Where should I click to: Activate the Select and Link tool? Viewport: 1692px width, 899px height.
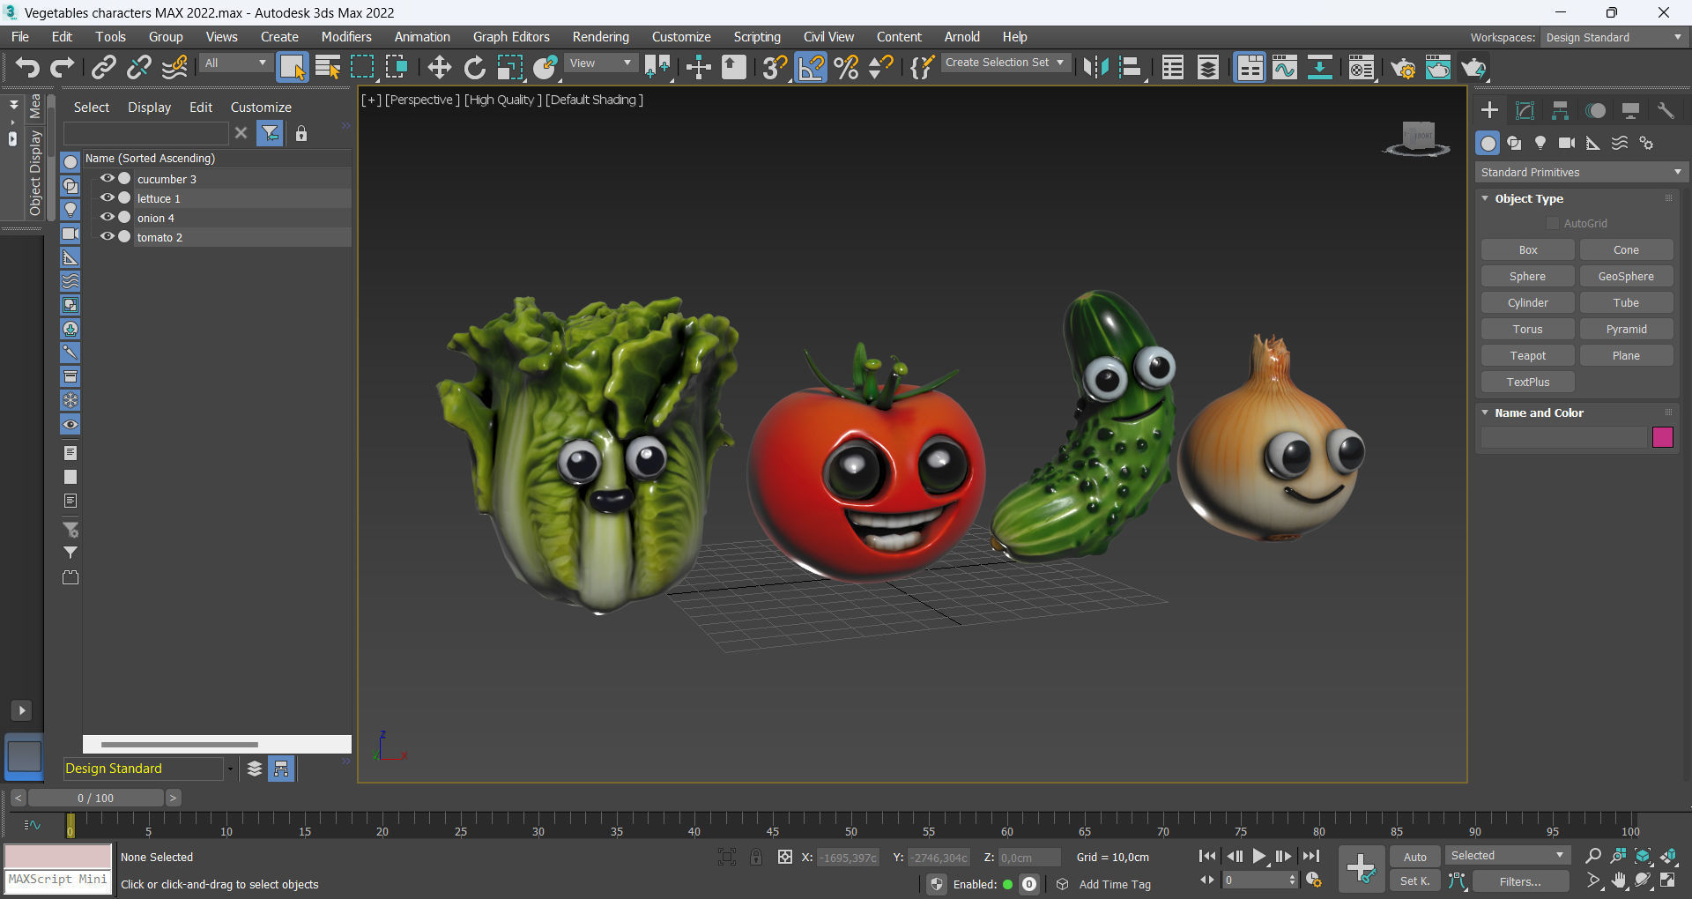[104, 67]
